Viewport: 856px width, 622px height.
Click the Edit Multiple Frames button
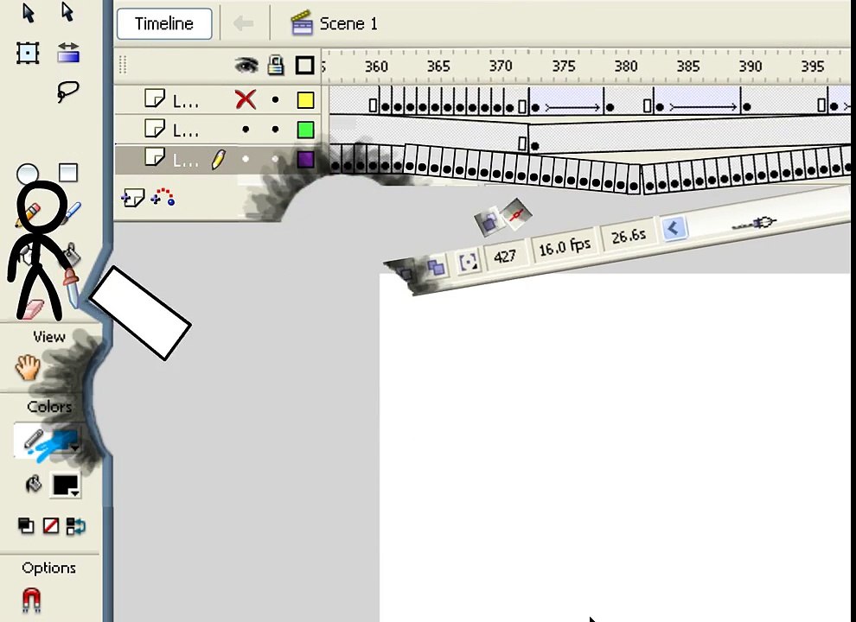click(x=435, y=267)
